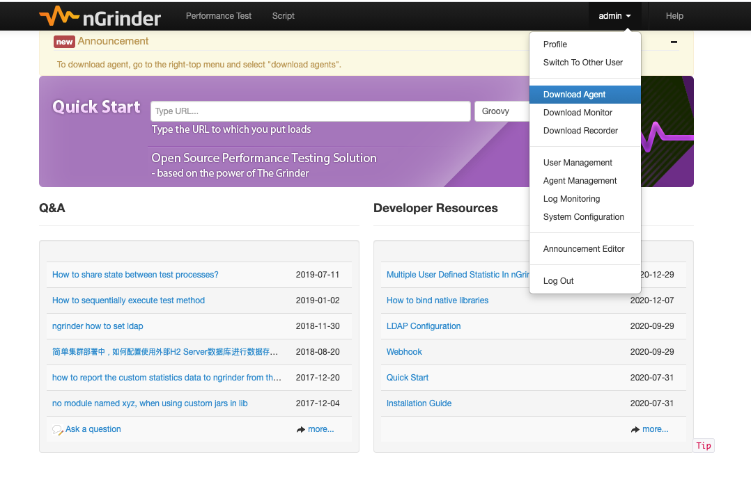Click the date 2019-07-11

tap(318, 275)
